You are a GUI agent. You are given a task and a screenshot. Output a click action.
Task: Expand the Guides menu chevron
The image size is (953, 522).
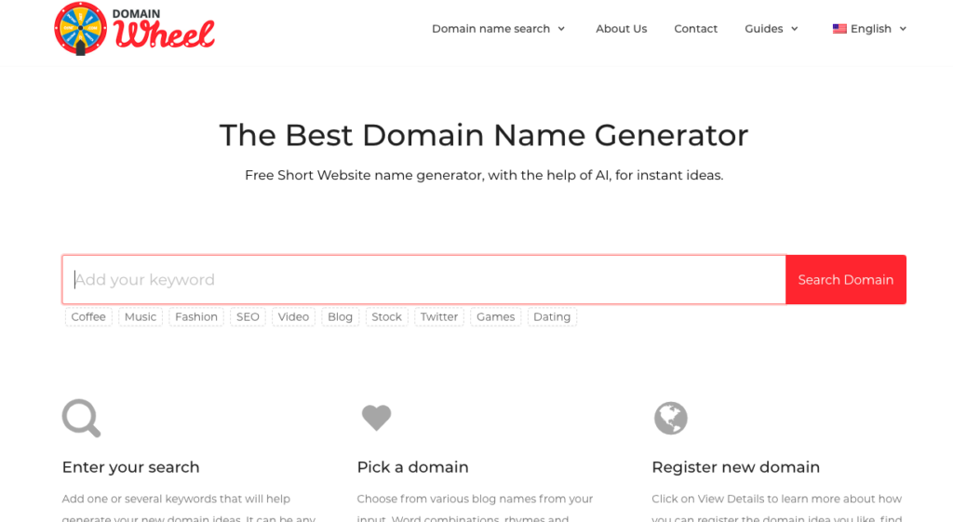tap(795, 29)
